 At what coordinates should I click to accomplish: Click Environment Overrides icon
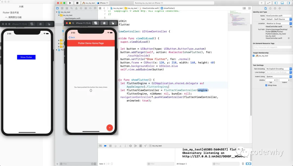click(x=141, y=146)
